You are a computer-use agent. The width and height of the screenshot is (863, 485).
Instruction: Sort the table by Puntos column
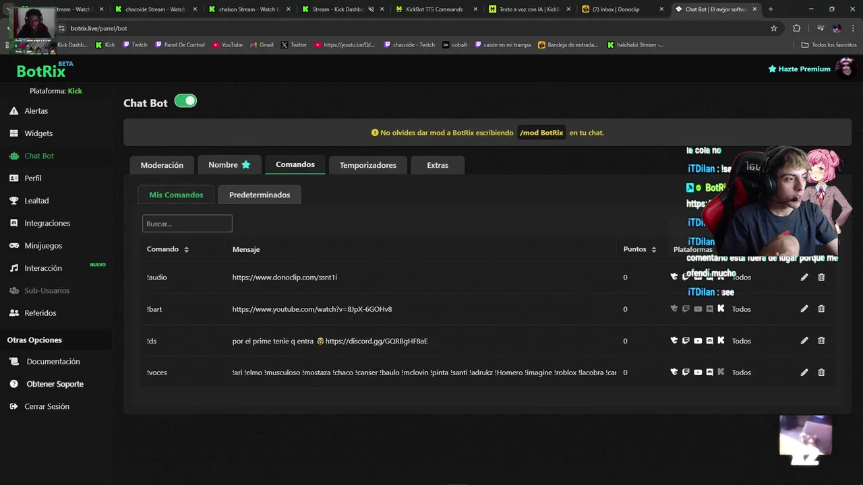click(640, 249)
